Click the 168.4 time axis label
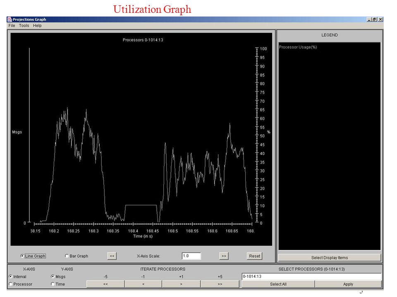Viewport: 397px width, 297px height. click(133, 231)
